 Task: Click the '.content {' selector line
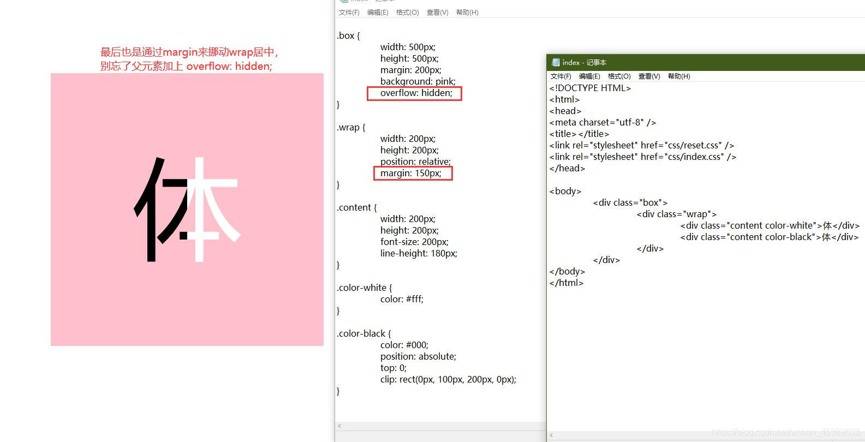click(357, 208)
